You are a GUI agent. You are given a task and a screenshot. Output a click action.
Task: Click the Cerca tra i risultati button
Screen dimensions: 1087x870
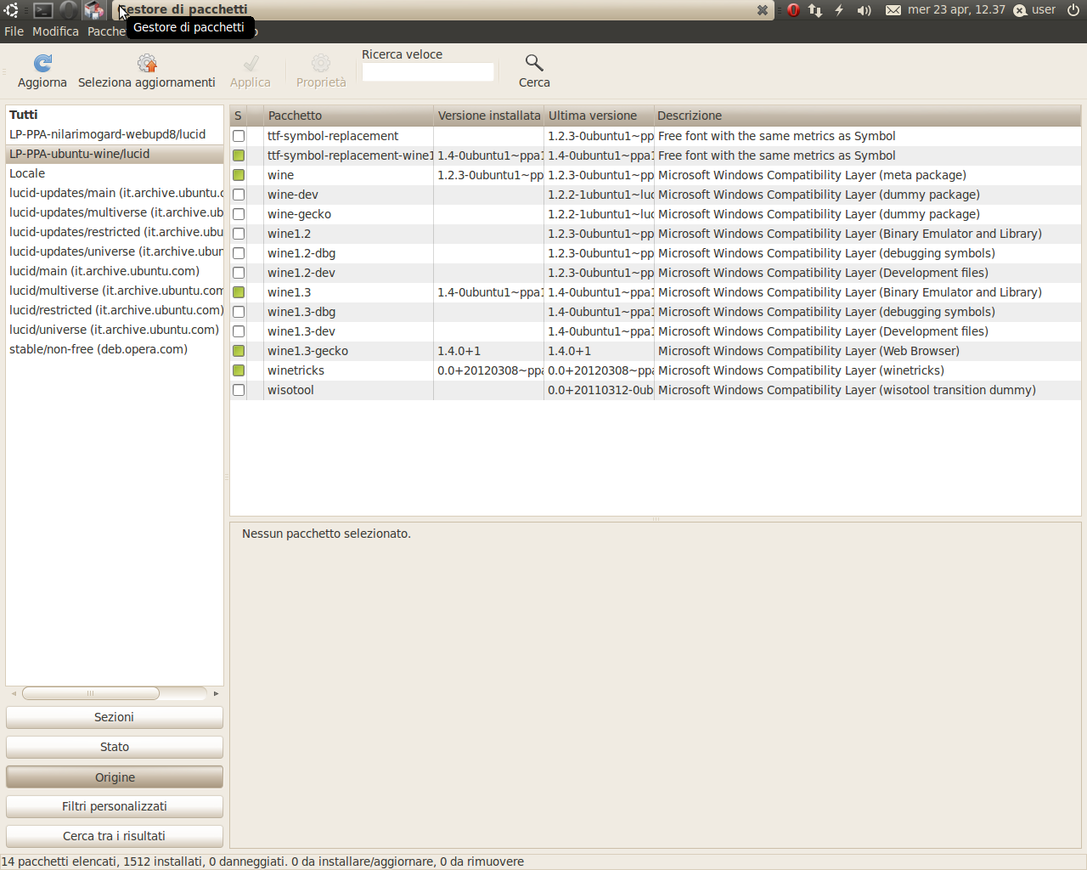(115, 836)
